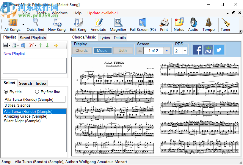Open the Tempo metronome
Image resolution: width=243 pixels, height=165 pixels.
pos(208,25)
